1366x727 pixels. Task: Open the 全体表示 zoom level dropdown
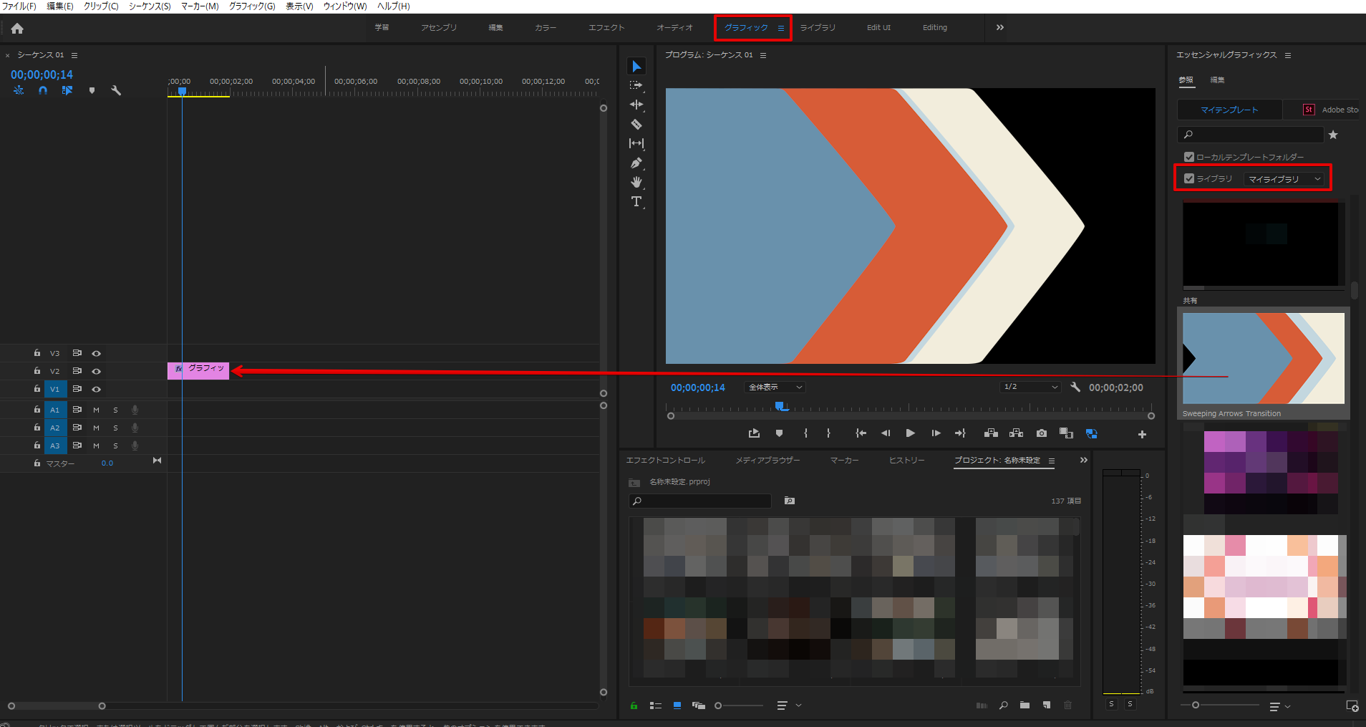point(773,387)
